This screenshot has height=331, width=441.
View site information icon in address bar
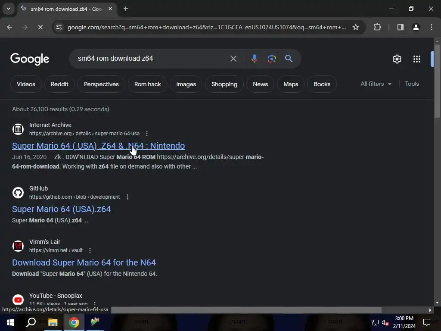coord(59,27)
